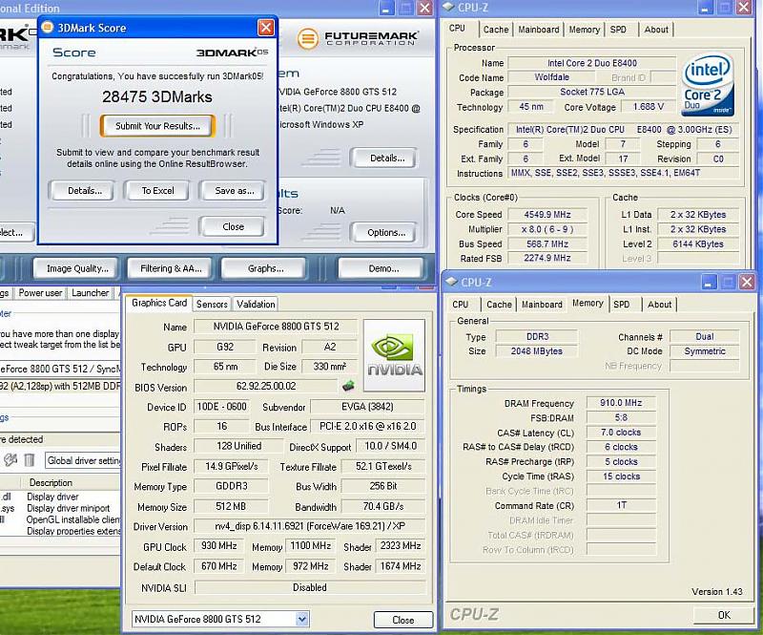Image resolution: width=763 pixels, height=635 pixels.
Task: Click the trash can icon in RivaTuner
Action: (x=30, y=459)
